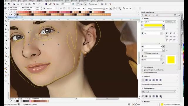Collapse the Абрис section header
Image resolution: width=188 pixels, height=106 pixels.
tap(142, 18)
